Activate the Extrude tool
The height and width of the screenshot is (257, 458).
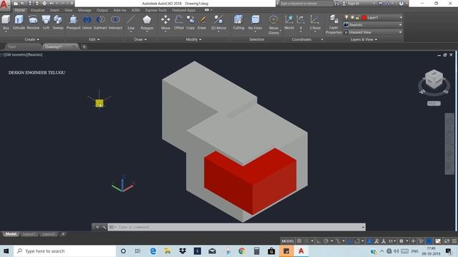click(x=19, y=22)
